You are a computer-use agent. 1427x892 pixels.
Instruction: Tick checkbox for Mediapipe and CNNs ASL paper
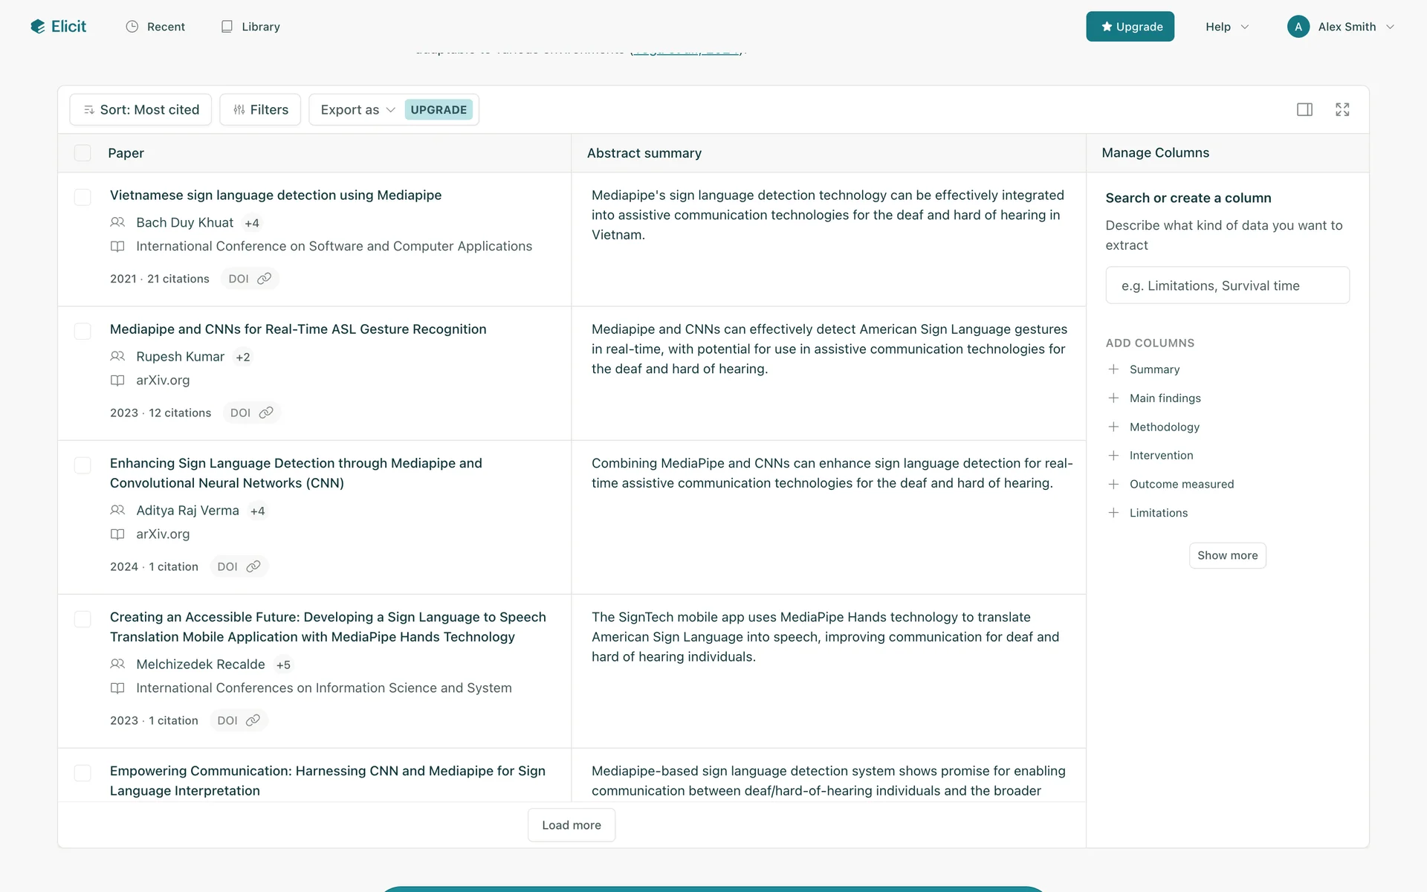[x=82, y=331]
